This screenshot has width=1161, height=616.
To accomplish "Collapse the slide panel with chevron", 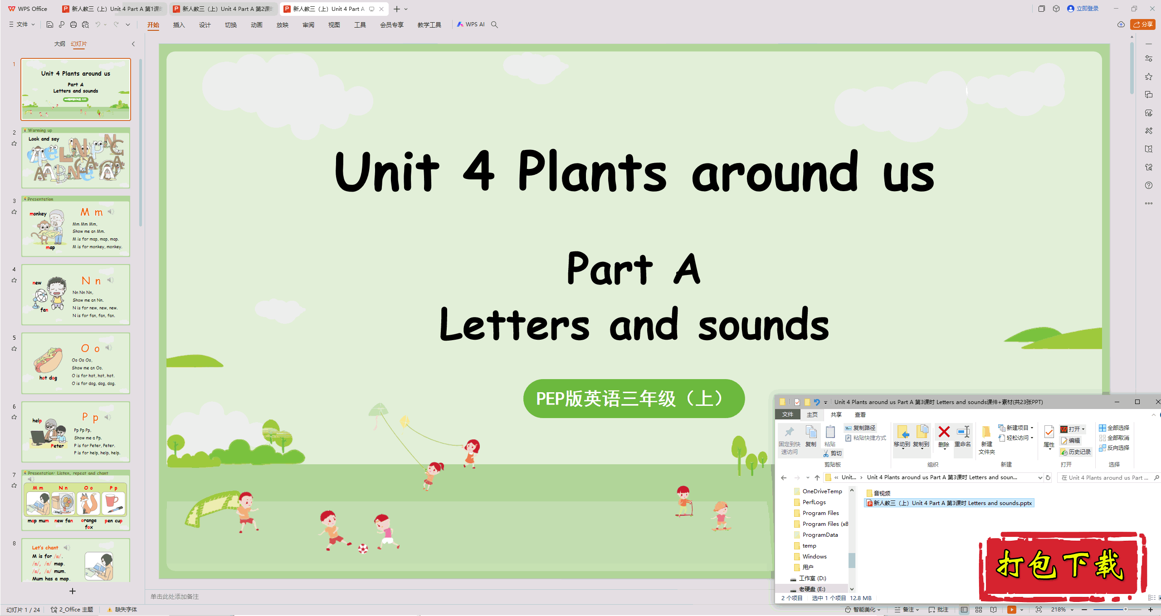I will 133,44.
